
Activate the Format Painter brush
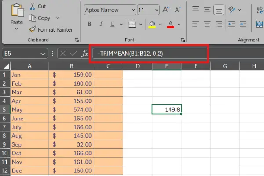tap(32, 29)
